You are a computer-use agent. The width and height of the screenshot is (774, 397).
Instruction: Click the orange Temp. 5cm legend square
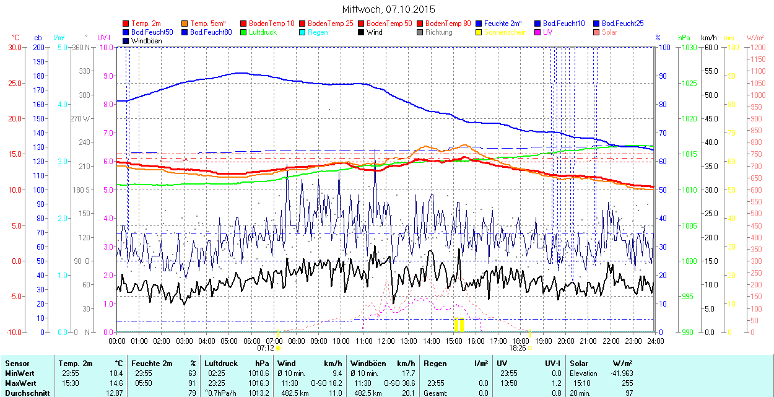185,24
